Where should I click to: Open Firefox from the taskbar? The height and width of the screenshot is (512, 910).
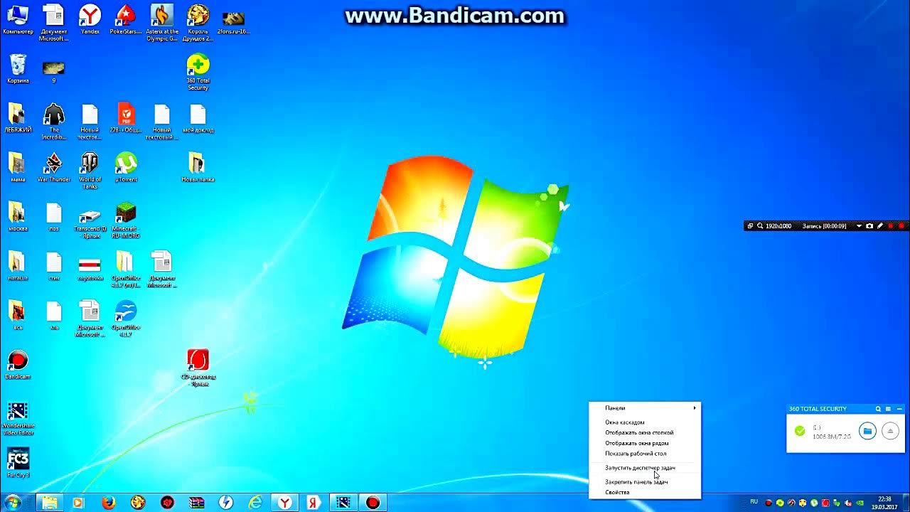click(108, 503)
